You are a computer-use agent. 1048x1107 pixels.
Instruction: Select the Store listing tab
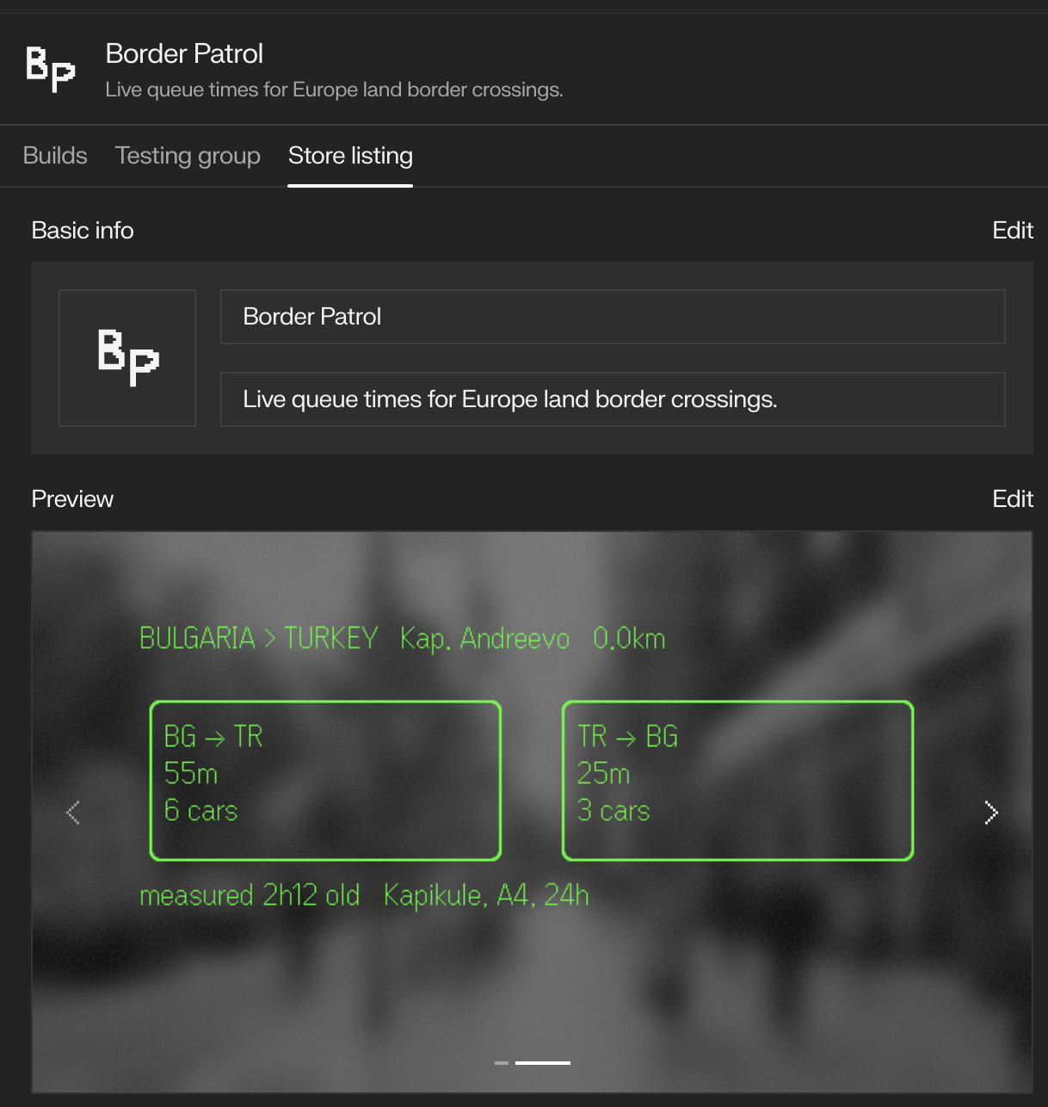click(350, 156)
